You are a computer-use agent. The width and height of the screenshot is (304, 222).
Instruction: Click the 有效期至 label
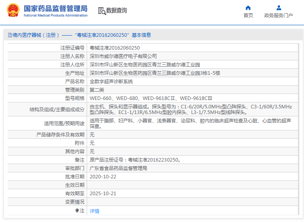pyautogui.click(x=75, y=194)
